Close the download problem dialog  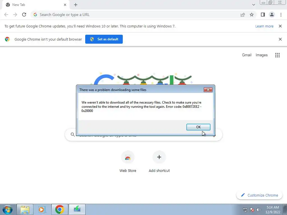(x=208, y=90)
